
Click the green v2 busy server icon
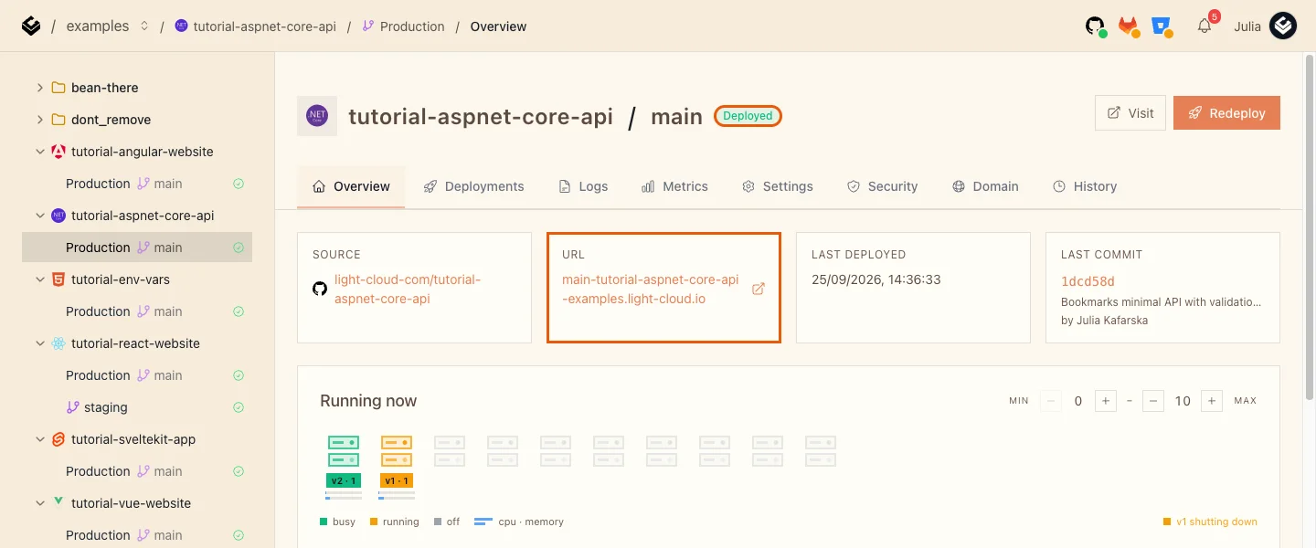344,451
